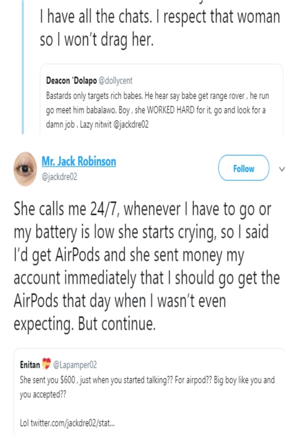The width and height of the screenshot is (295, 435).
Task: Select Mr. Jack Robinson's display name
Action: (79, 162)
